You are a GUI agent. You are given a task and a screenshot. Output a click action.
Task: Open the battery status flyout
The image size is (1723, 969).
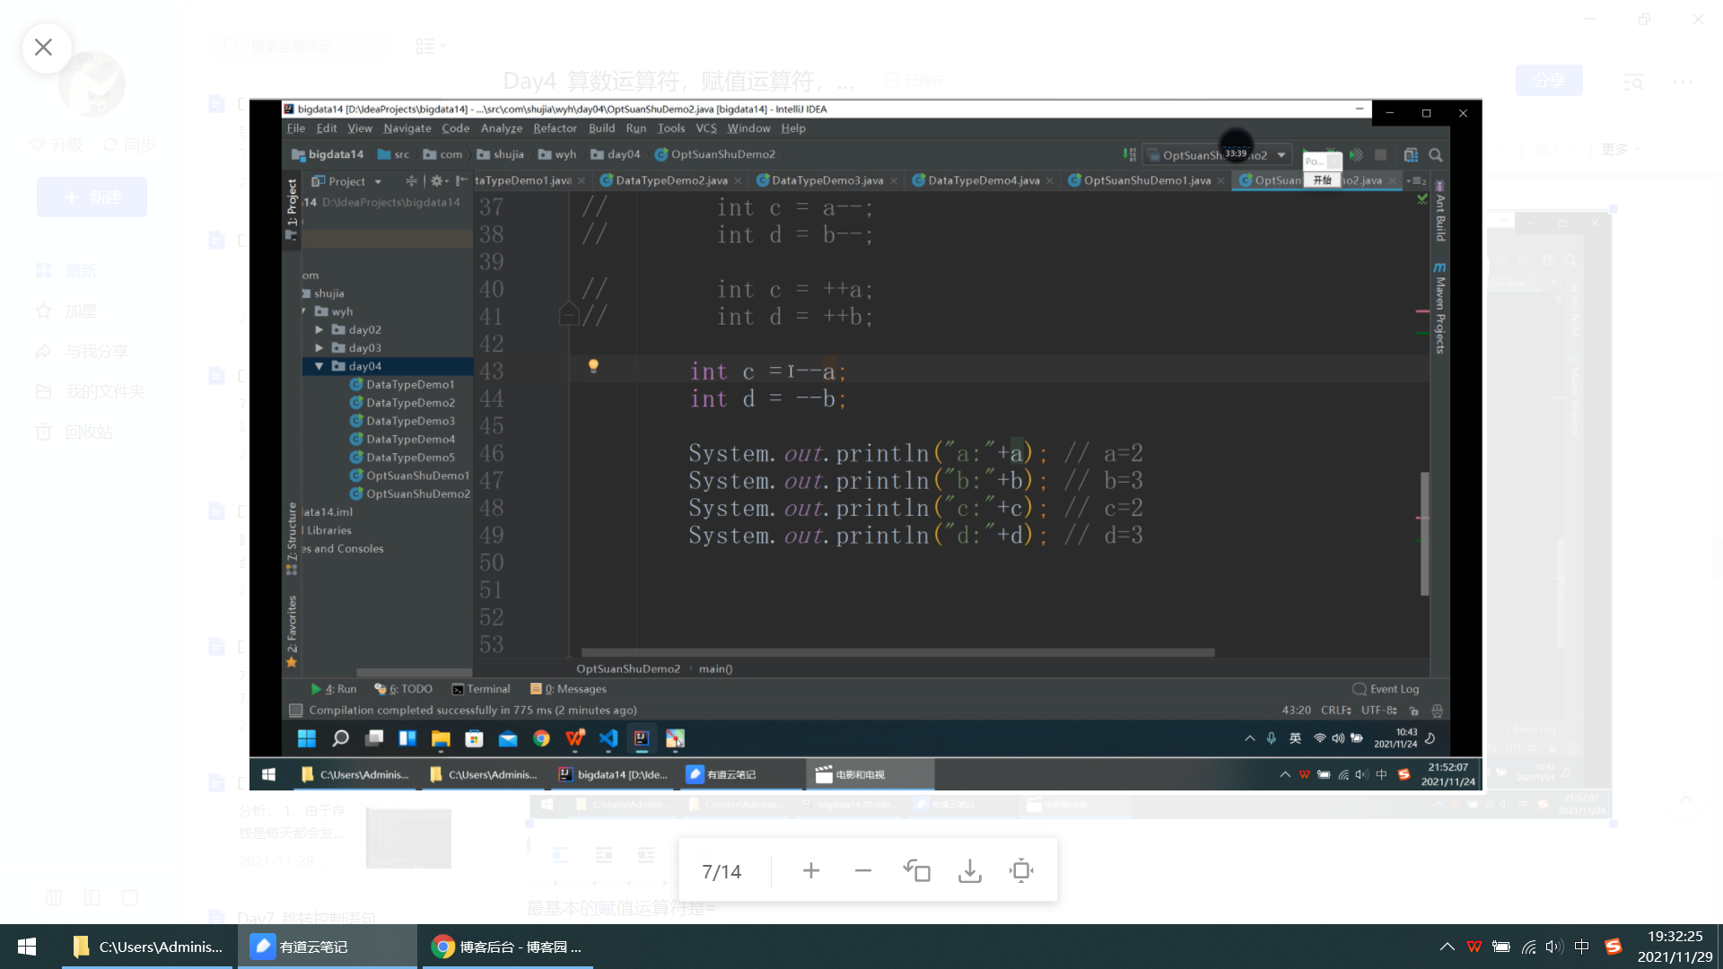coord(1500,947)
